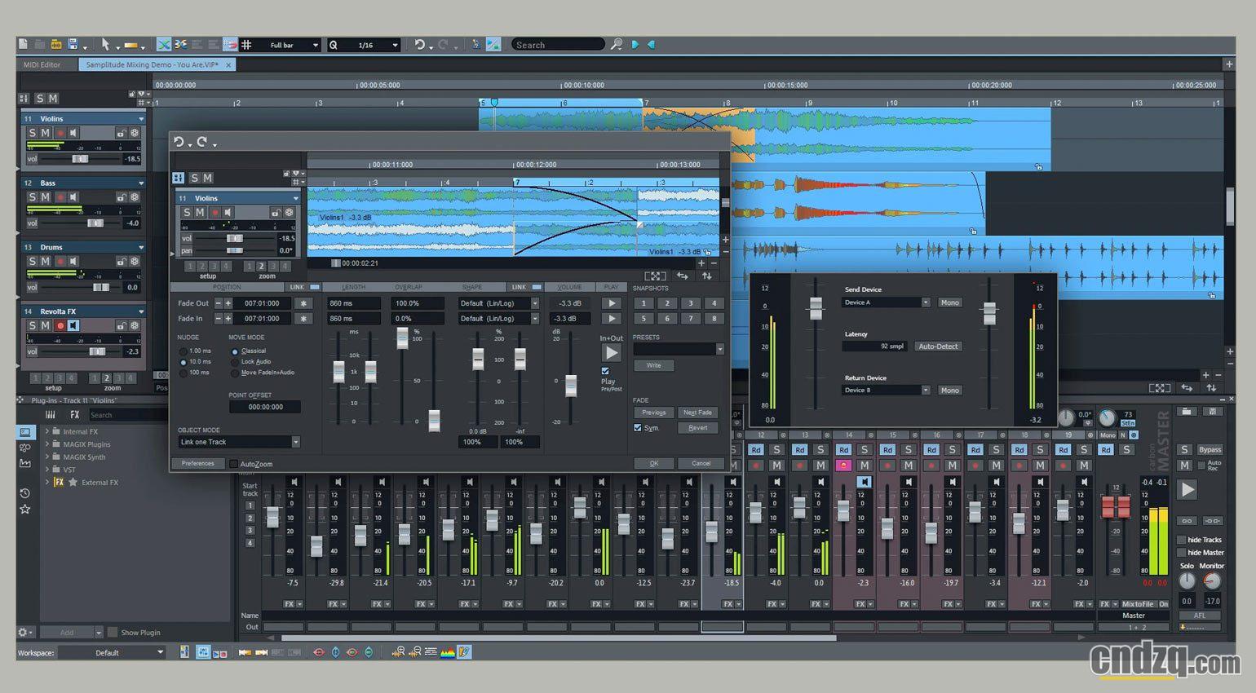Screen dimensions: 1256x693
Task: Select the 1.00 ms nudge radio button
Action: [183, 351]
